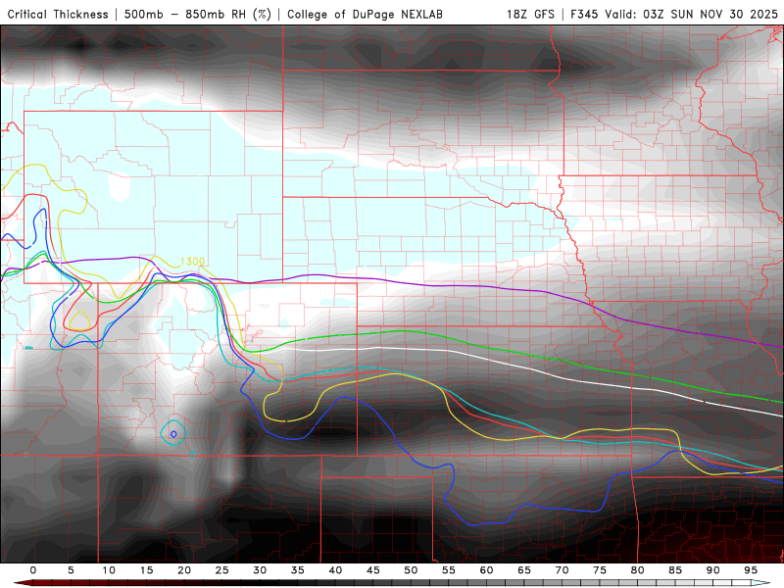784x588 pixels.
Task: Click the "25" color scale label
Action: (222, 570)
